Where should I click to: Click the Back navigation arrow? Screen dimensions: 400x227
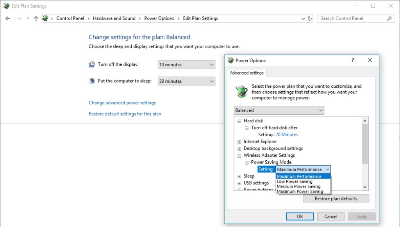pos(8,18)
